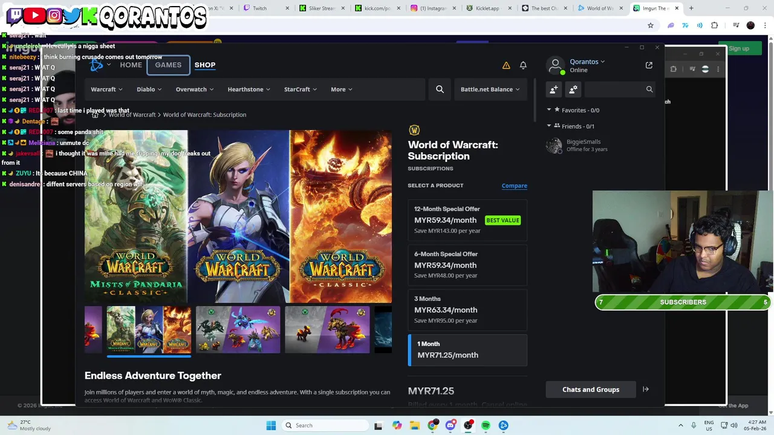774x435 pixels.
Task: Go to the SHOP tab
Action: 205,65
